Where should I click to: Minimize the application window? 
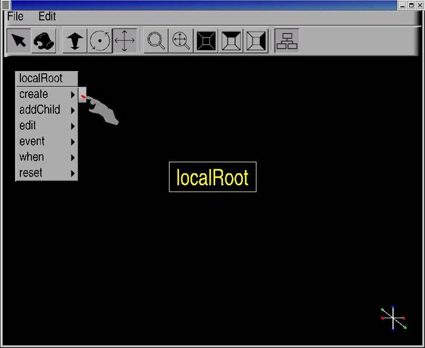click(402, 5)
